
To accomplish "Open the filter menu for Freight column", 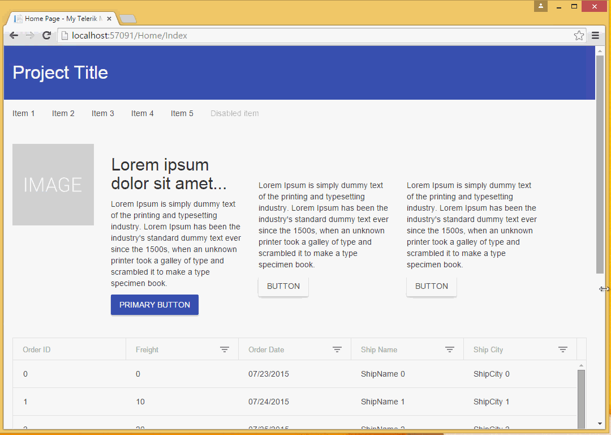I will [225, 349].
